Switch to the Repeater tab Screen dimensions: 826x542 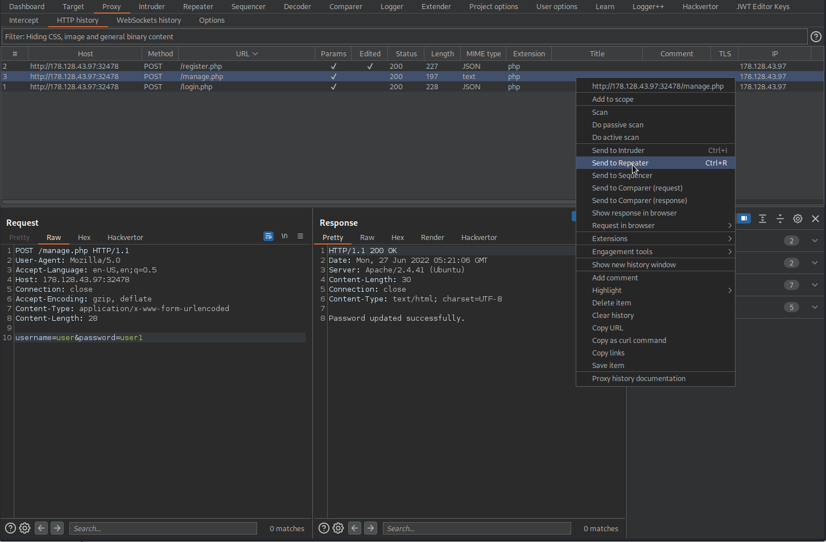pyautogui.click(x=198, y=7)
